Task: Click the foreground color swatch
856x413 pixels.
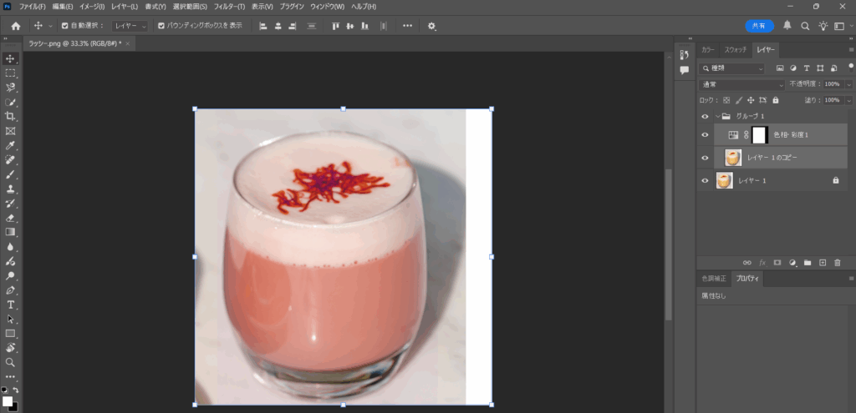Action: tap(8, 400)
